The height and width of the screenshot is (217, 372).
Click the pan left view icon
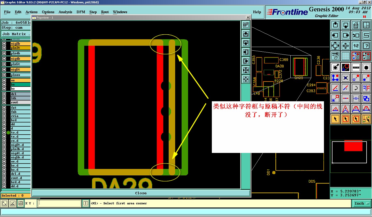pyautogui.click(x=335, y=35)
